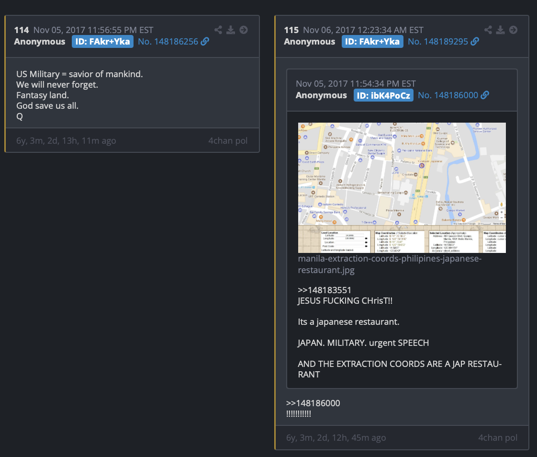Click the 'Q' signature in post 114
Screen dimensions: 537x457
pyautogui.click(x=20, y=116)
